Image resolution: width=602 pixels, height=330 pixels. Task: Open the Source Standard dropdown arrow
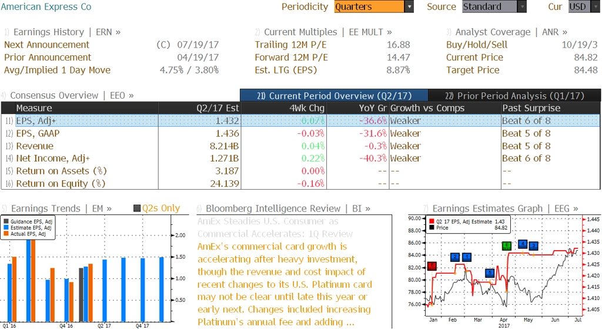522,6
